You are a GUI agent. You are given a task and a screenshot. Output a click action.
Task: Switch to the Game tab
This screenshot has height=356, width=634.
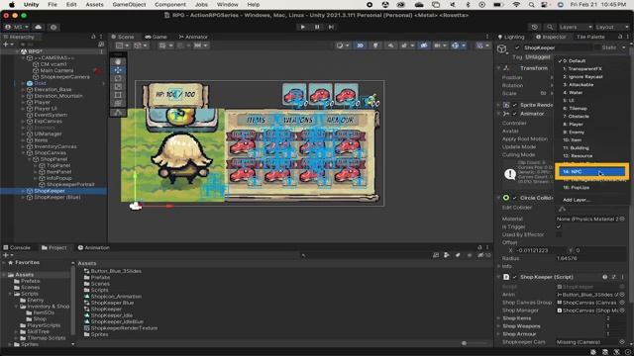[157, 37]
